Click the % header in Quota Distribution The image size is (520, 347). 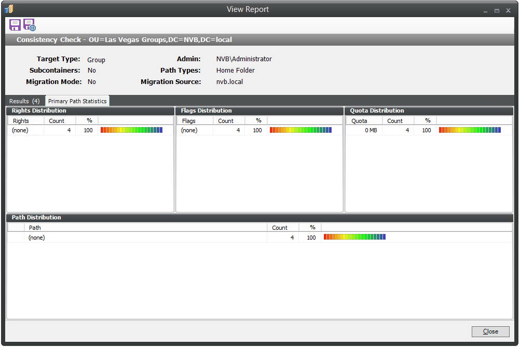pyautogui.click(x=426, y=121)
